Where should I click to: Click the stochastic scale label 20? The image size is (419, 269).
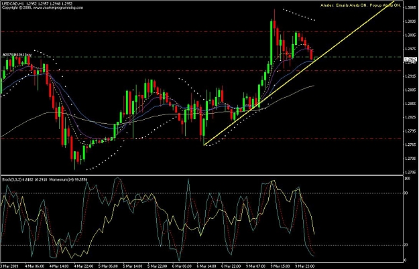(406, 245)
